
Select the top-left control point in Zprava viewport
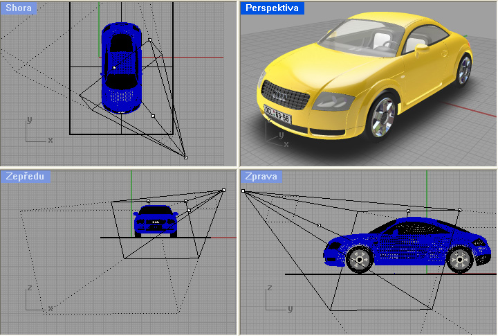pos(243,191)
